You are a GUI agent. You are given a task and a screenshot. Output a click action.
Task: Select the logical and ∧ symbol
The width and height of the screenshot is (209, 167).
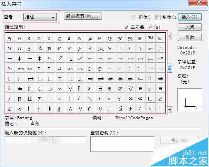(70, 108)
